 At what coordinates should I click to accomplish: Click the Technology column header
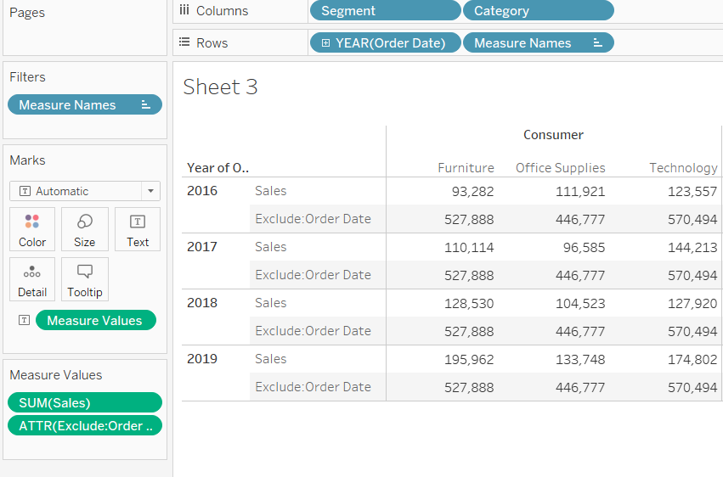[683, 168]
